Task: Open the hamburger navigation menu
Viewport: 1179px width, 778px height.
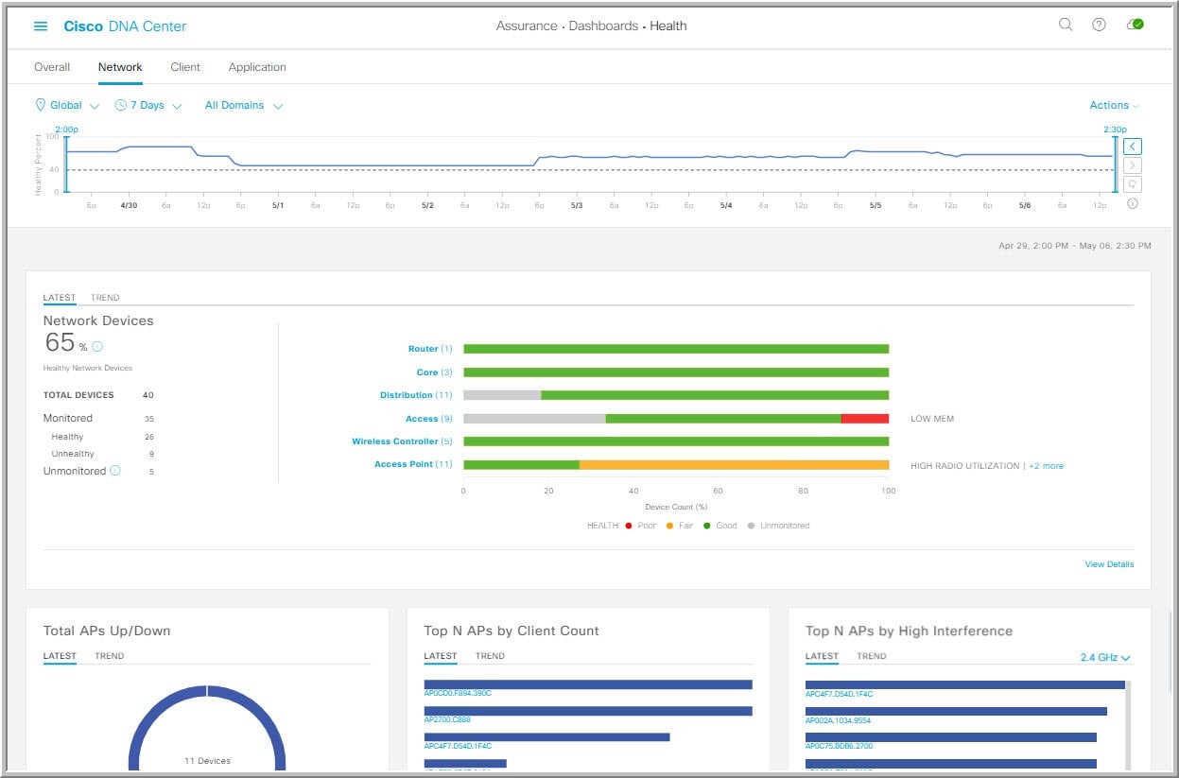Action: point(41,26)
